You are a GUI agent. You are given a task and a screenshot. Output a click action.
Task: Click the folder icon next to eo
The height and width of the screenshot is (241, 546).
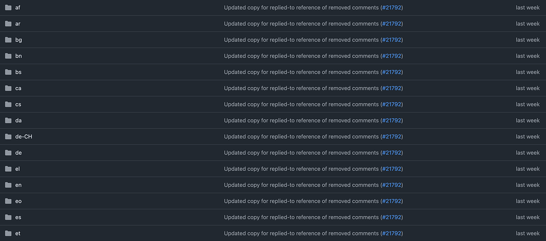point(8,201)
